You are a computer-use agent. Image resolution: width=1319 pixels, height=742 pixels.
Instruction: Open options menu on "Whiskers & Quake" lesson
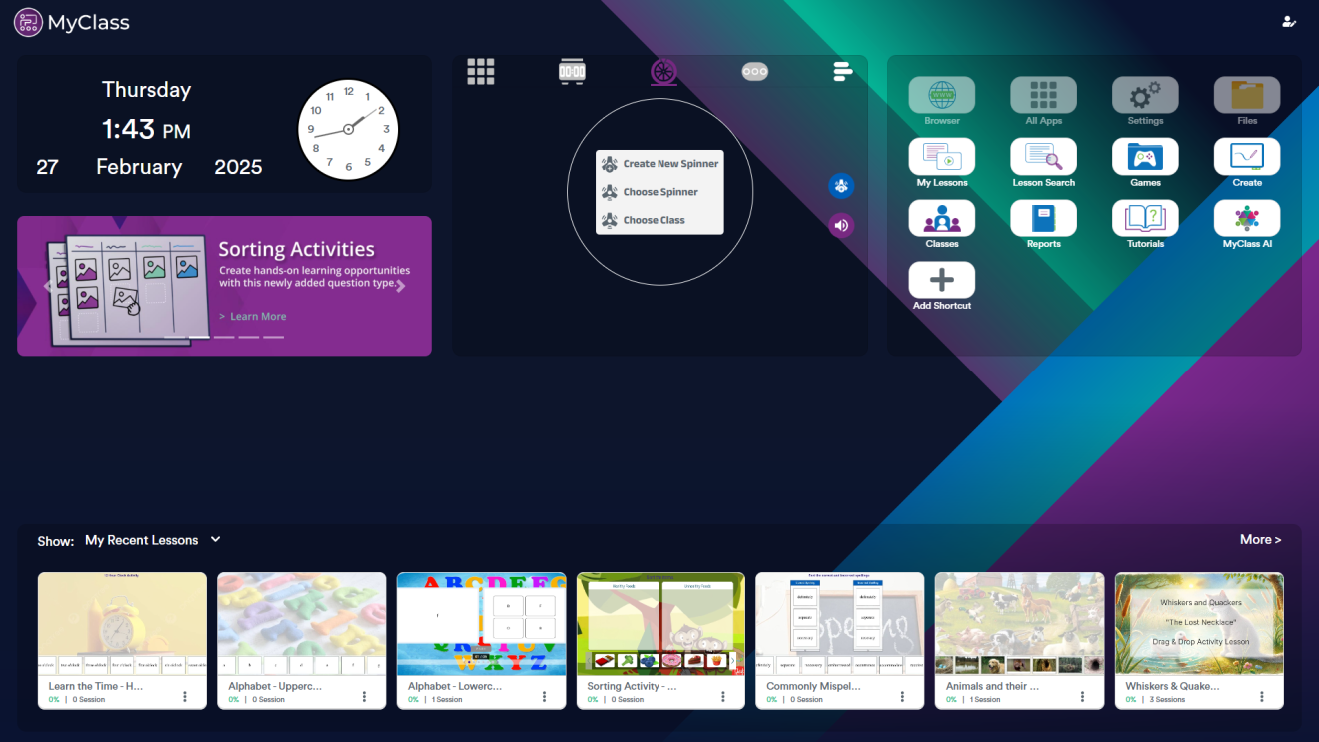(x=1261, y=695)
